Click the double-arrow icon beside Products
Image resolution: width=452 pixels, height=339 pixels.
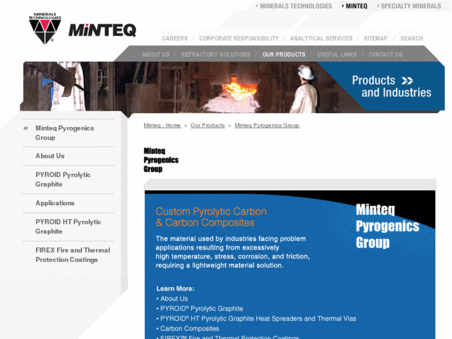pos(407,80)
